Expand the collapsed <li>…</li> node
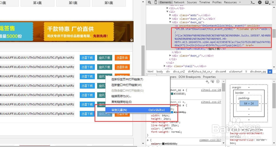 click(167, 8)
